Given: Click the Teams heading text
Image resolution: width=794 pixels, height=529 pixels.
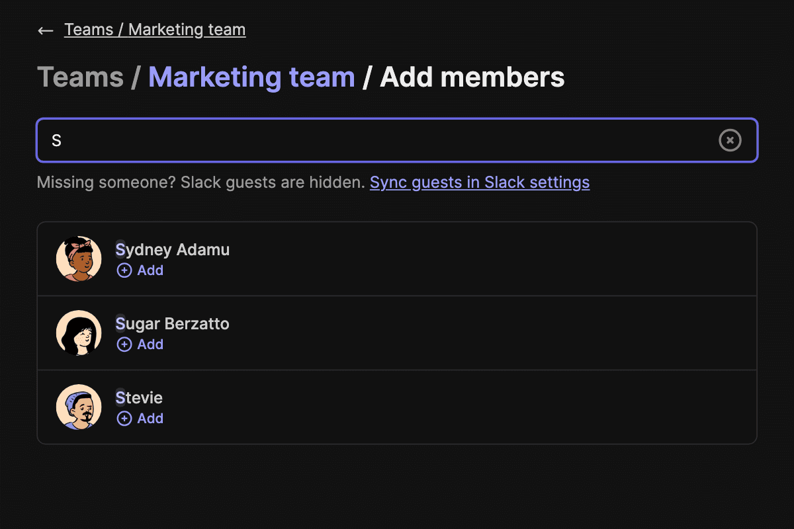Looking at the screenshot, I should 80,77.
